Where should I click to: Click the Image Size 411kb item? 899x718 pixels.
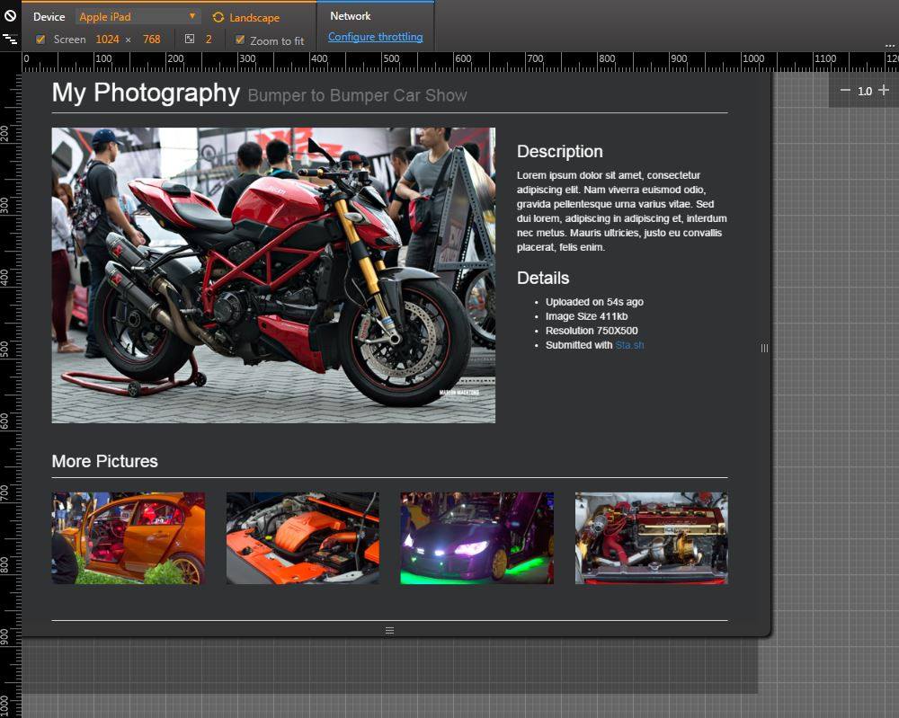click(x=586, y=316)
